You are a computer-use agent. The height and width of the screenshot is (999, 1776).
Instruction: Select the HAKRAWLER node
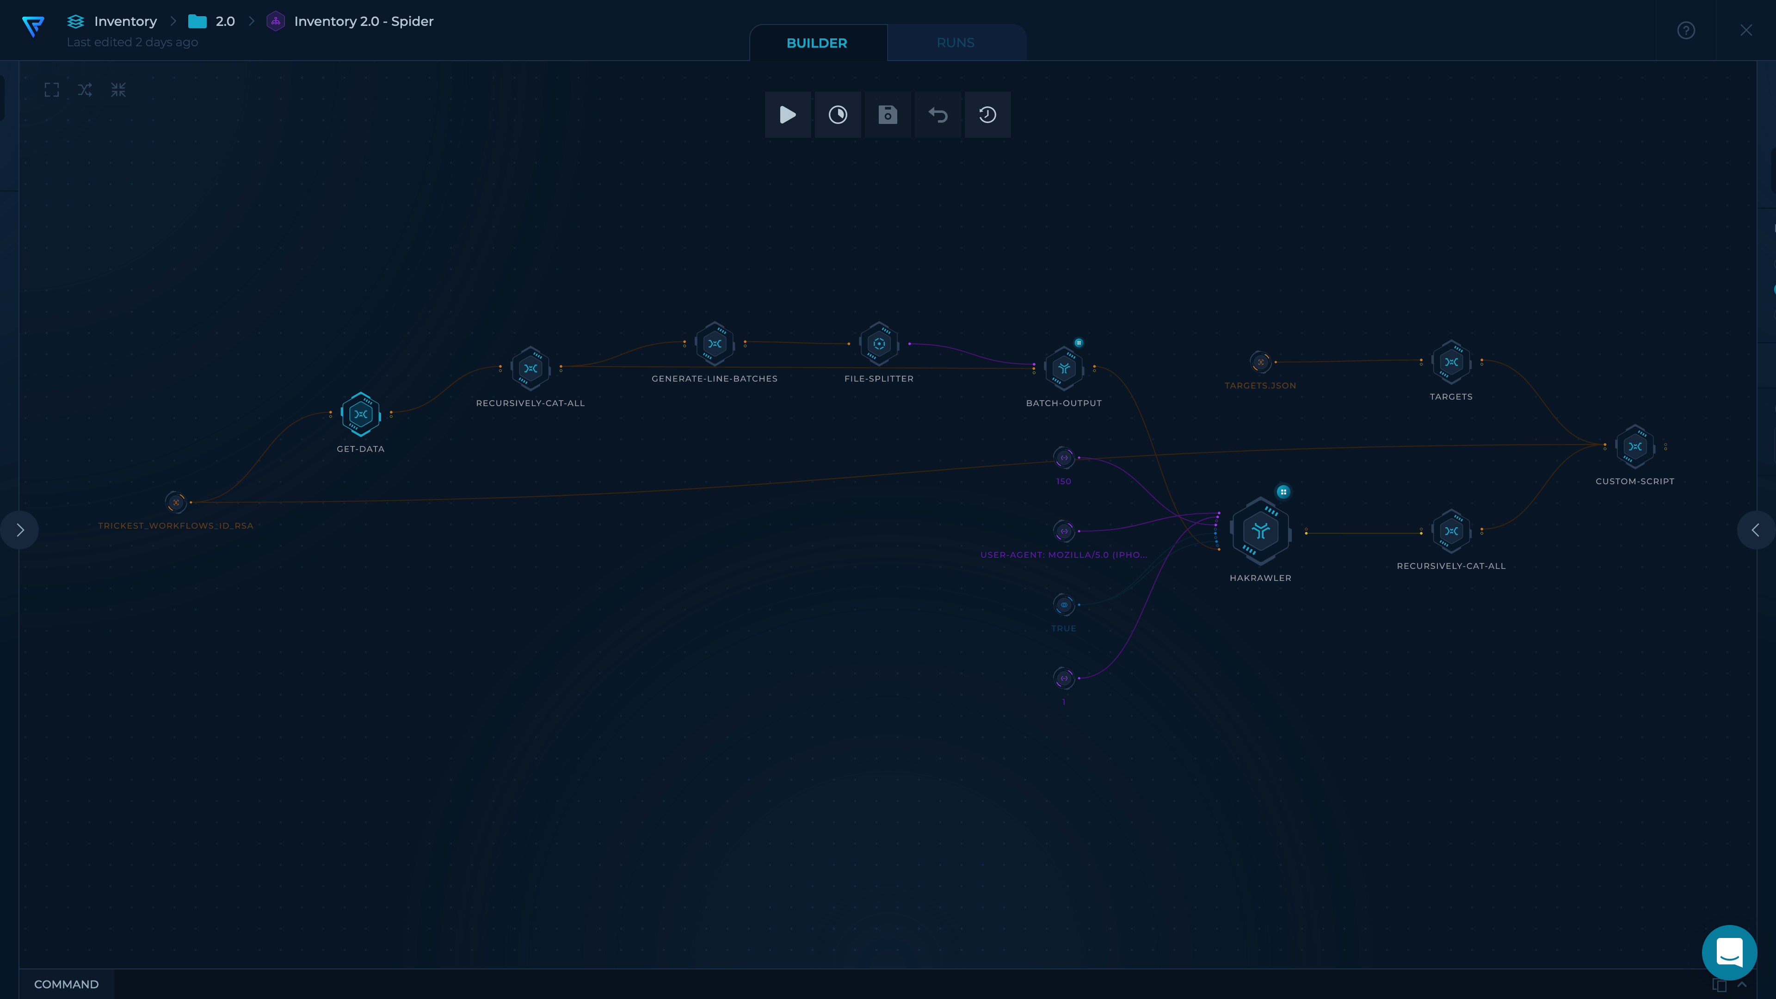(x=1260, y=531)
